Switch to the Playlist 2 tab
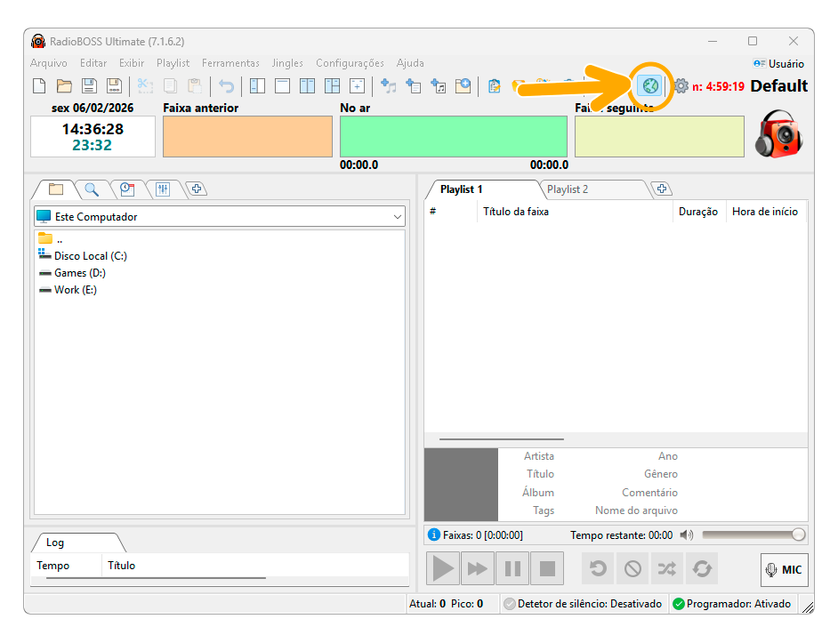The width and height of the screenshot is (838, 643). point(568,189)
